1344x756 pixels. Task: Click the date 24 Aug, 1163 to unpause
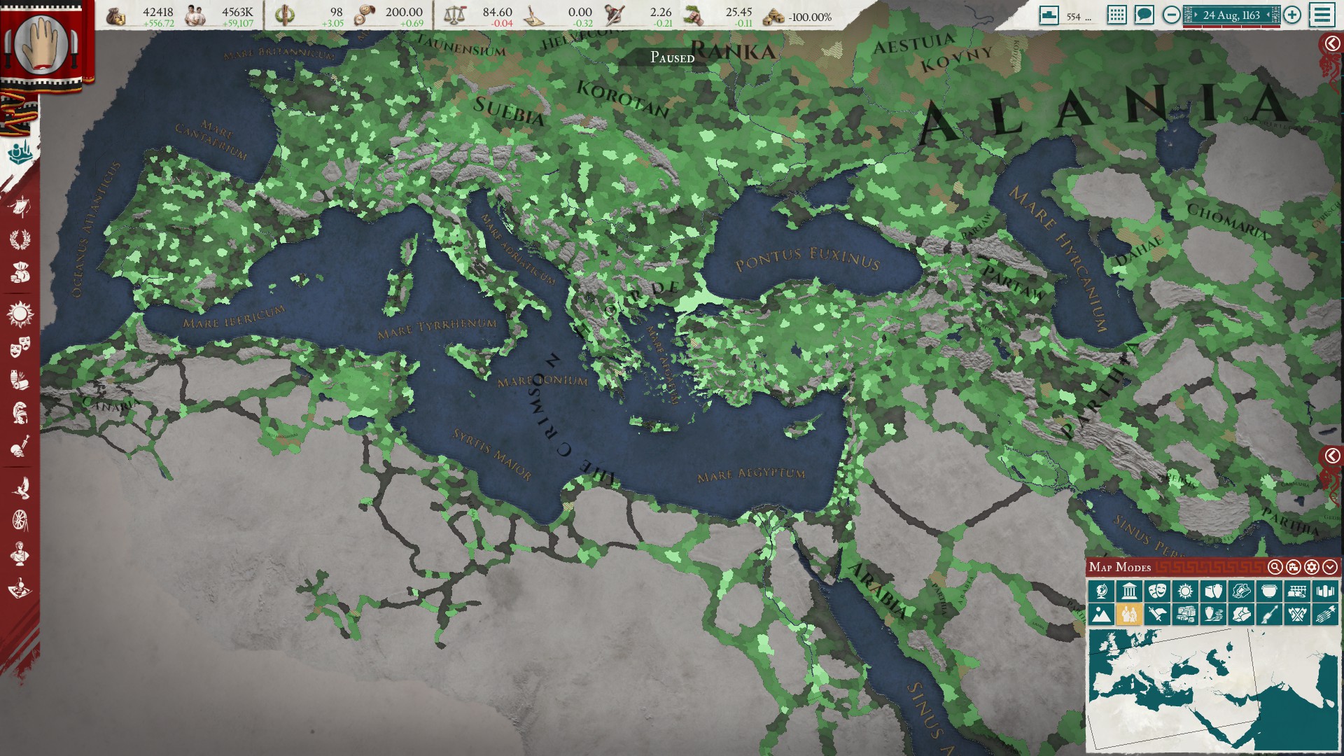[x=1231, y=15]
